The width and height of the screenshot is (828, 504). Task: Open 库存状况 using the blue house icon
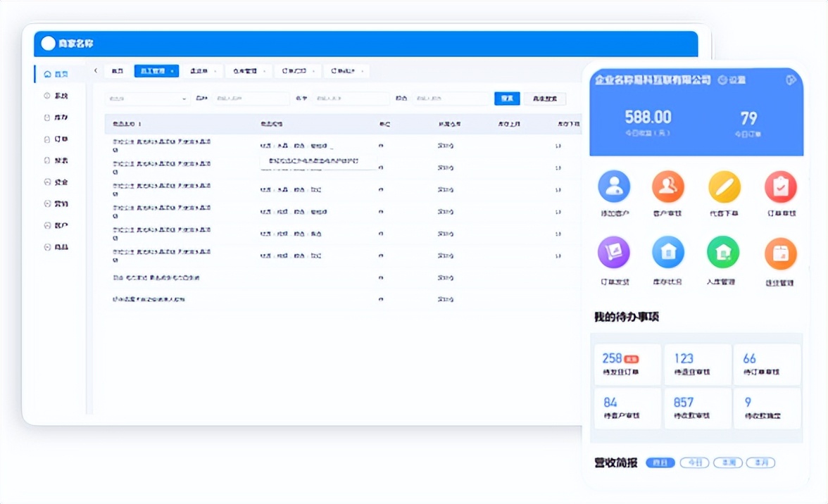pyautogui.click(x=667, y=252)
